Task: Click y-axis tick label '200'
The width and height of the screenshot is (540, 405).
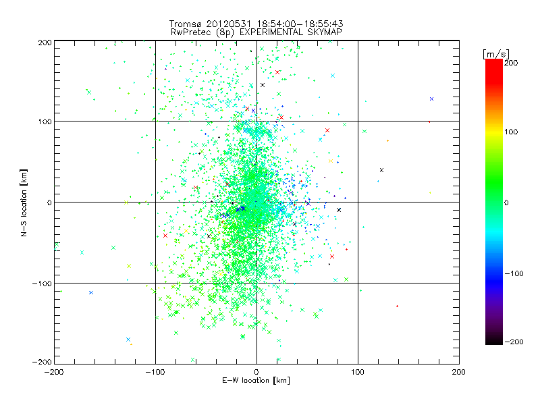Action: [45, 43]
